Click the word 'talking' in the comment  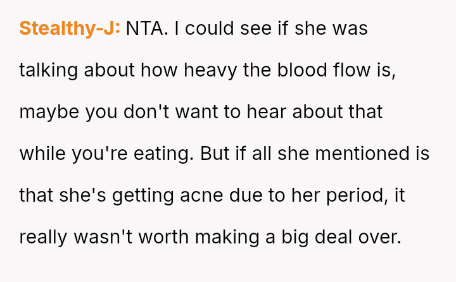point(49,70)
